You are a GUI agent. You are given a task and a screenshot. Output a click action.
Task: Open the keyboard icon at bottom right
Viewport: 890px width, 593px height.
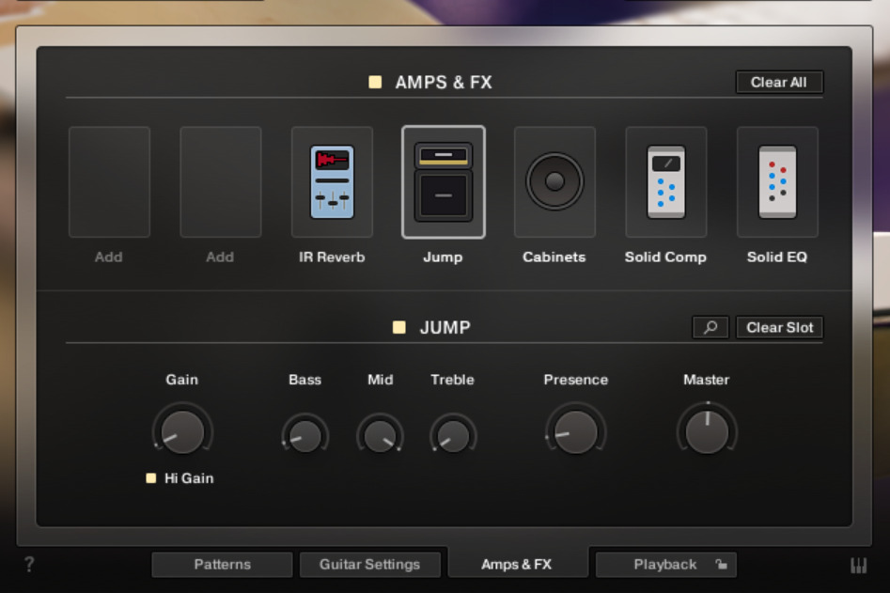coord(858,565)
